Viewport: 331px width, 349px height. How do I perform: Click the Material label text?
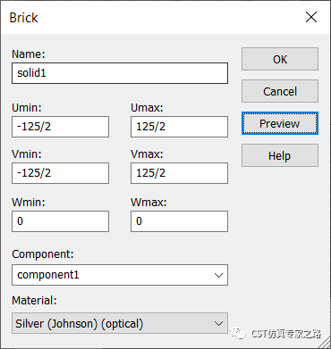pos(34,300)
